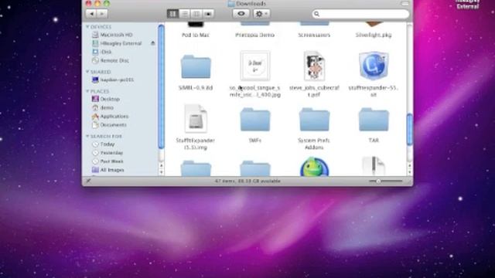495x278 pixels.
Task: Select the System Prefs Addons folder
Action: (315, 120)
